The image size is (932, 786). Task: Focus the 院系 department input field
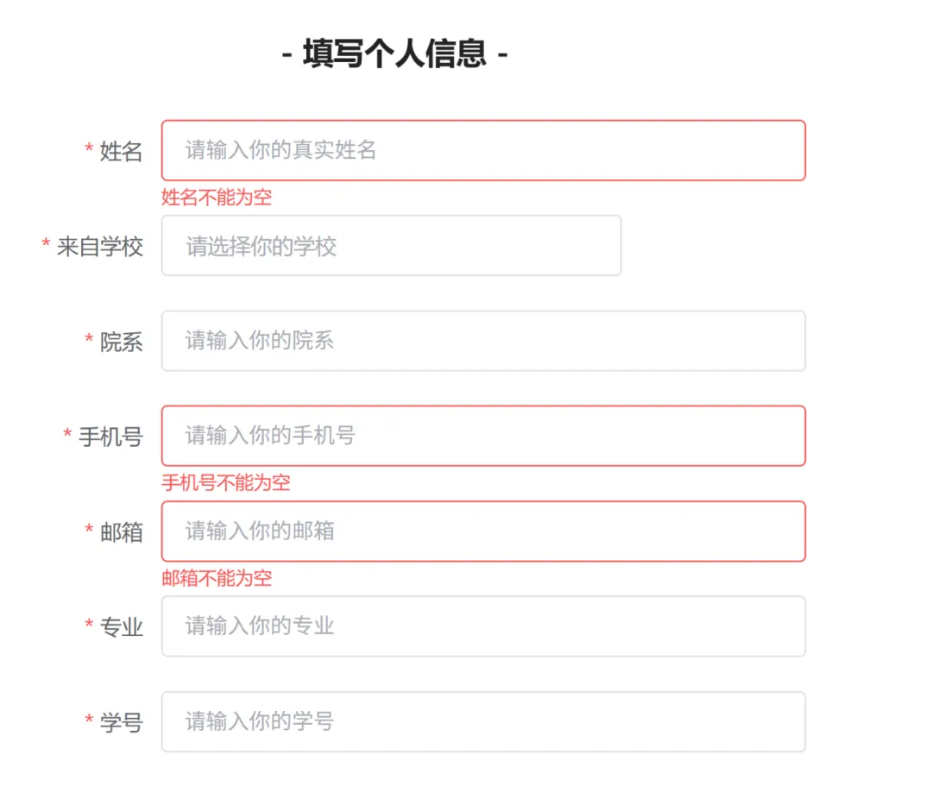(x=483, y=341)
